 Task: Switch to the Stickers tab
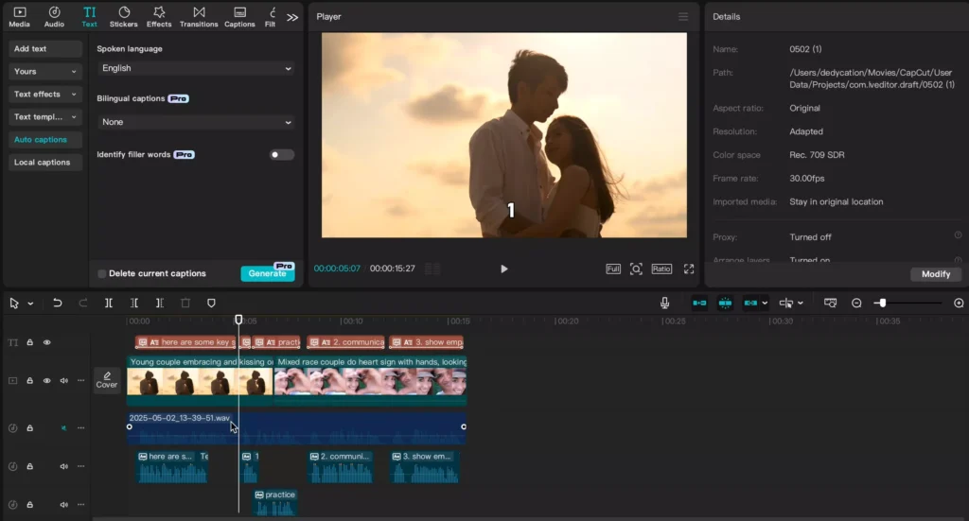(x=124, y=17)
